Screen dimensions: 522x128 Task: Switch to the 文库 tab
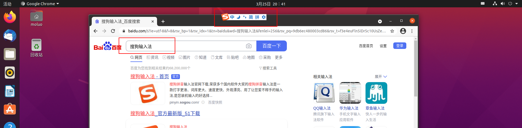click(x=217, y=57)
